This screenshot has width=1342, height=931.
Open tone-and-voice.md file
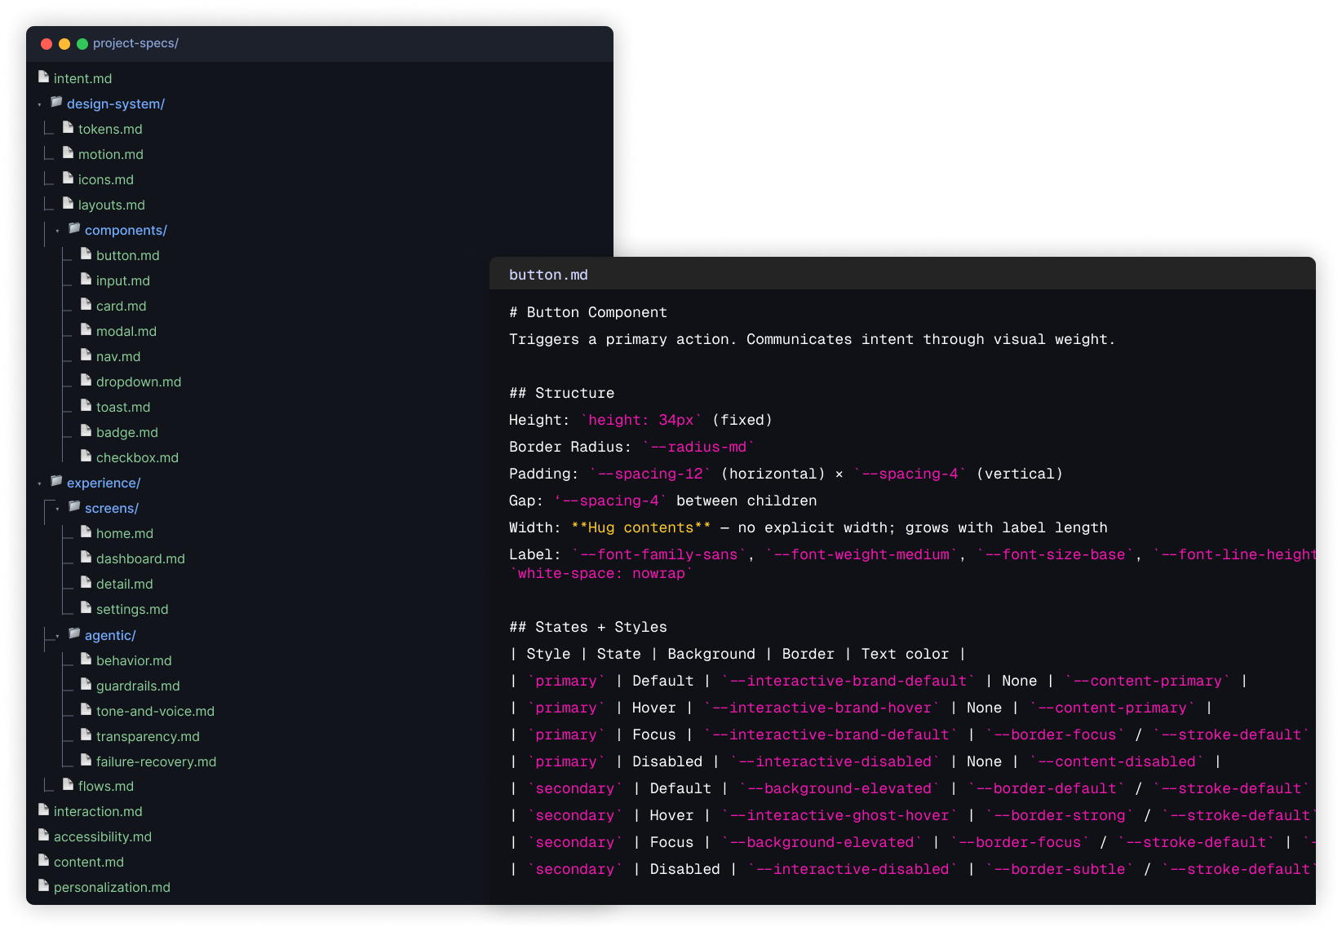pos(155,711)
